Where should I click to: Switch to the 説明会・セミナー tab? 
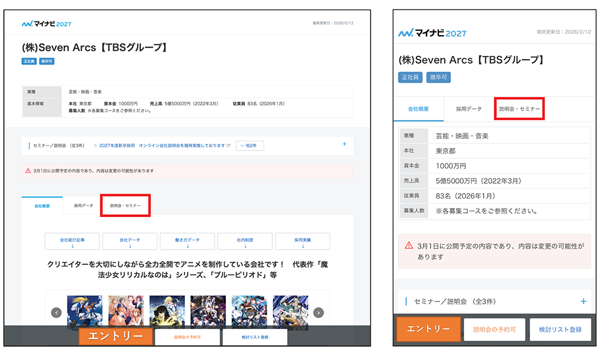[x=125, y=205]
